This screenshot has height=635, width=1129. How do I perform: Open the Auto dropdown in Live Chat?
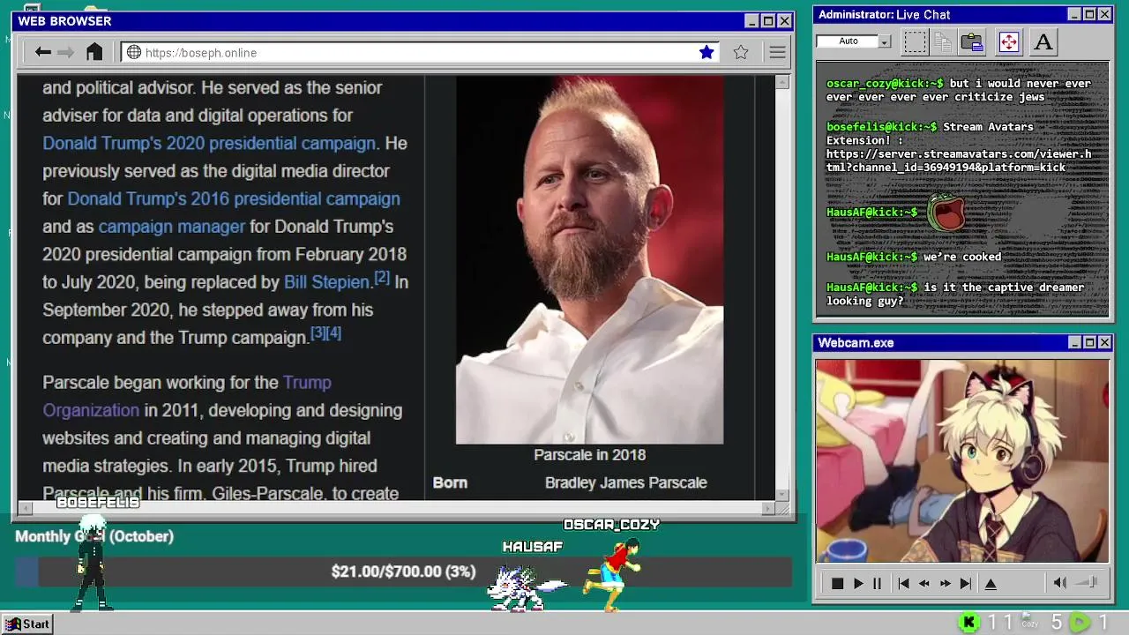(x=885, y=41)
